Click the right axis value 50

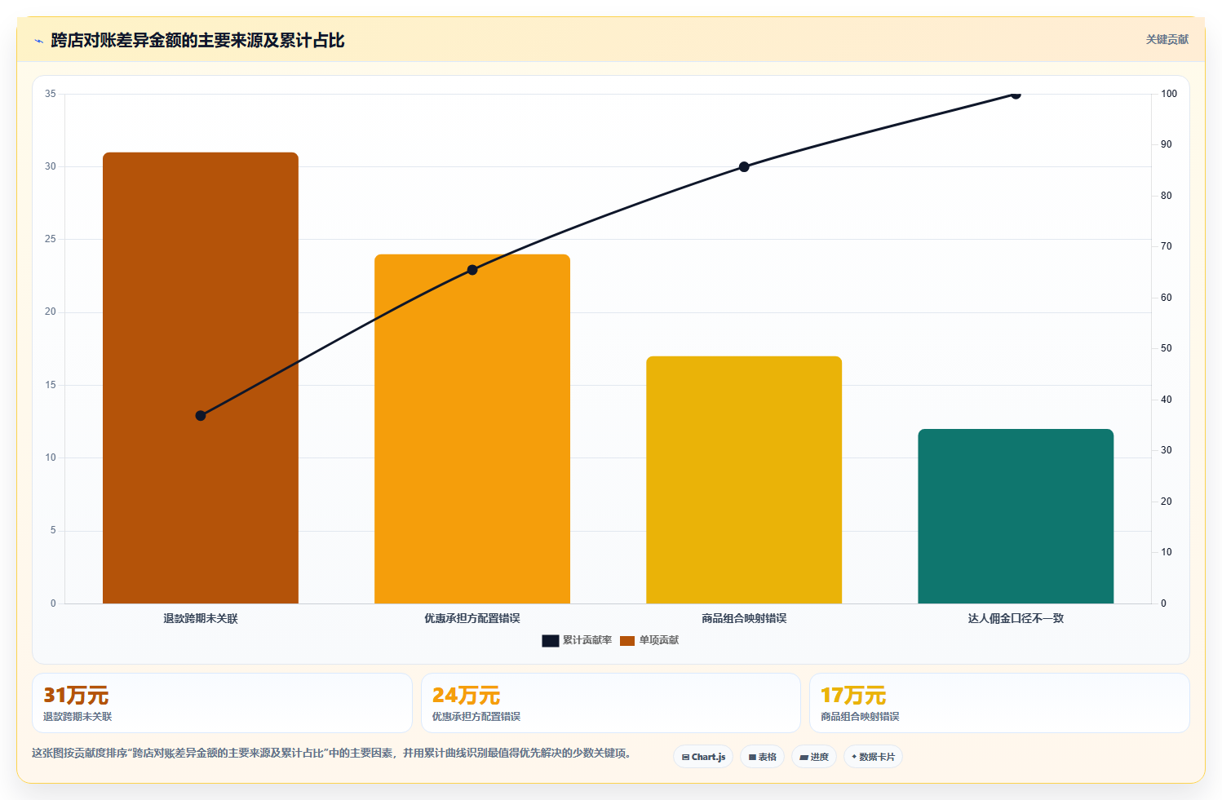tap(1167, 348)
